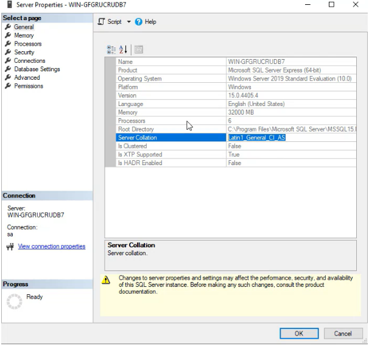Click the Platform property label

click(128, 87)
